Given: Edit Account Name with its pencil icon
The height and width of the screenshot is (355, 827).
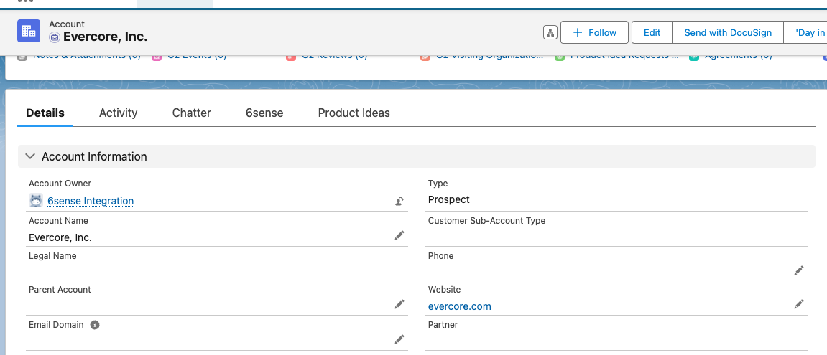Looking at the screenshot, I should (x=399, y=235).
